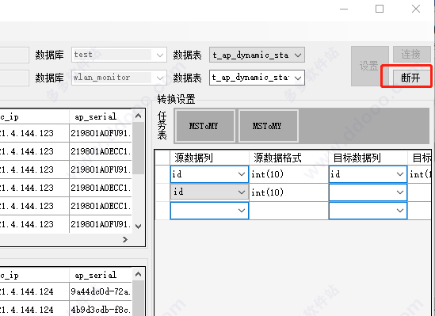The image size is (435, 316).
Task: Select the 4b9d3cdb-f8c. serial cell
Action: [101, 310]
